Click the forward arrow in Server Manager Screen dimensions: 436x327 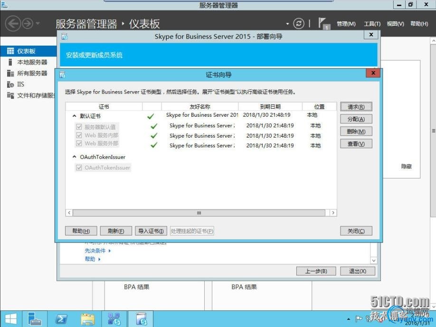pyautogui.click(x=28, y=24)
